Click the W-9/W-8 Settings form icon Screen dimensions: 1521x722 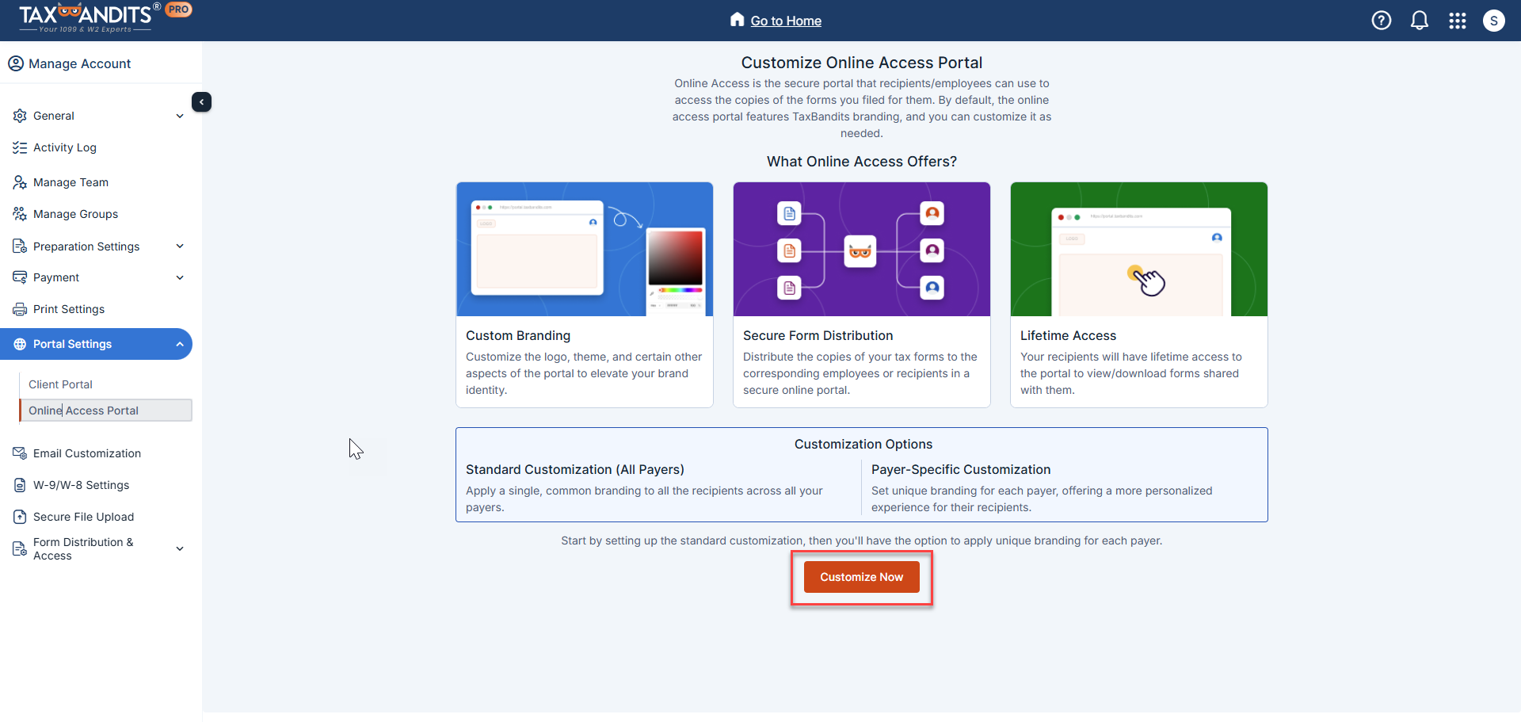tap(20, 485)
